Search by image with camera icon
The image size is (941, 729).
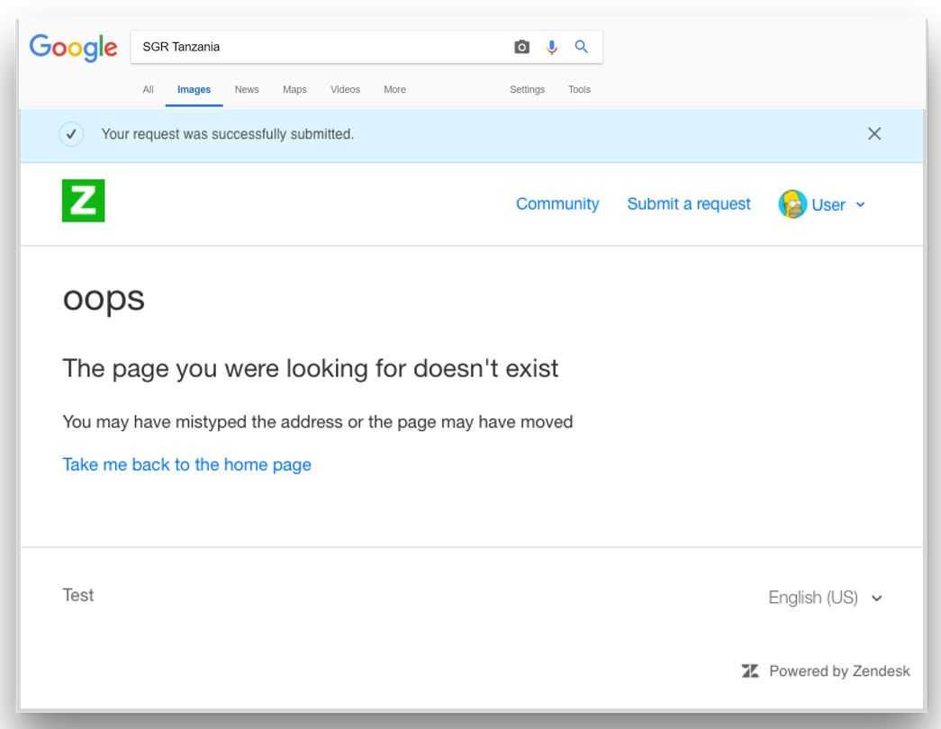click(521, 47)
